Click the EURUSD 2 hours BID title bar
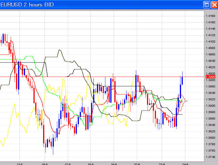Screen dimensions: 218x165 coord(87,5)
